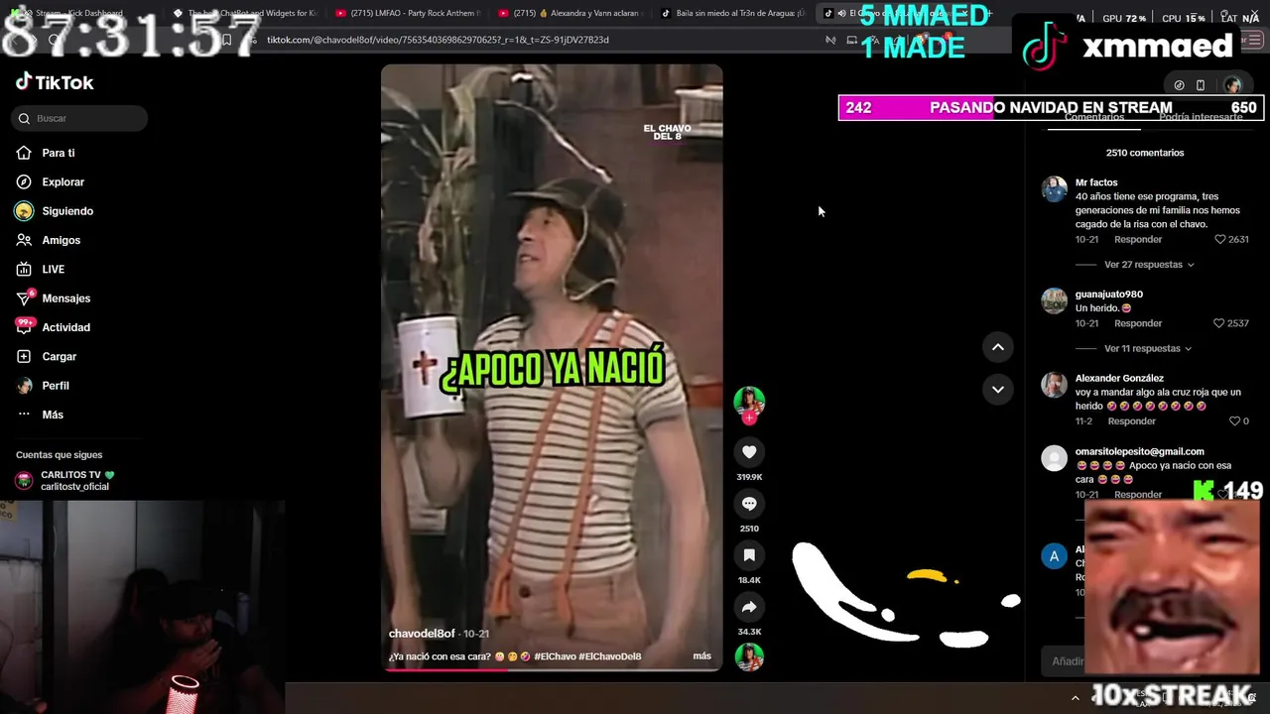This screenshot has width=1270, height=714.
Task: Open Mr factos avatar
Action: pyautogui.click(x=1054, y=189)
